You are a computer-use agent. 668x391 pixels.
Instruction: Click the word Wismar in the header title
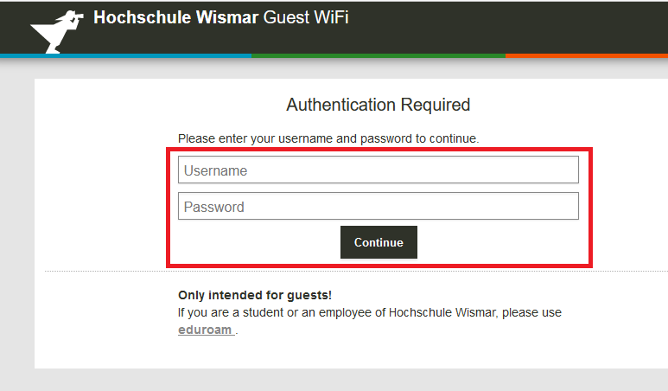227,17
